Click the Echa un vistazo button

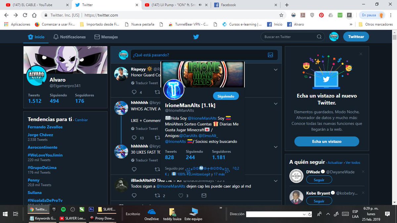tap(327, 141)
